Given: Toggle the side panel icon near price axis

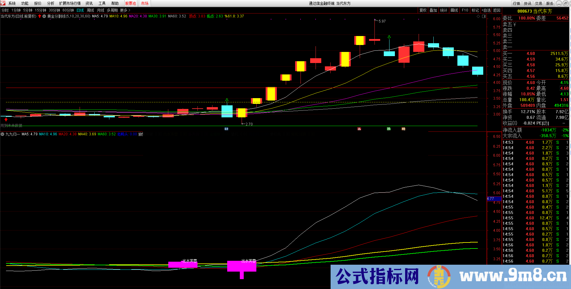Looking at the screenshot, I should pos(484,17).
